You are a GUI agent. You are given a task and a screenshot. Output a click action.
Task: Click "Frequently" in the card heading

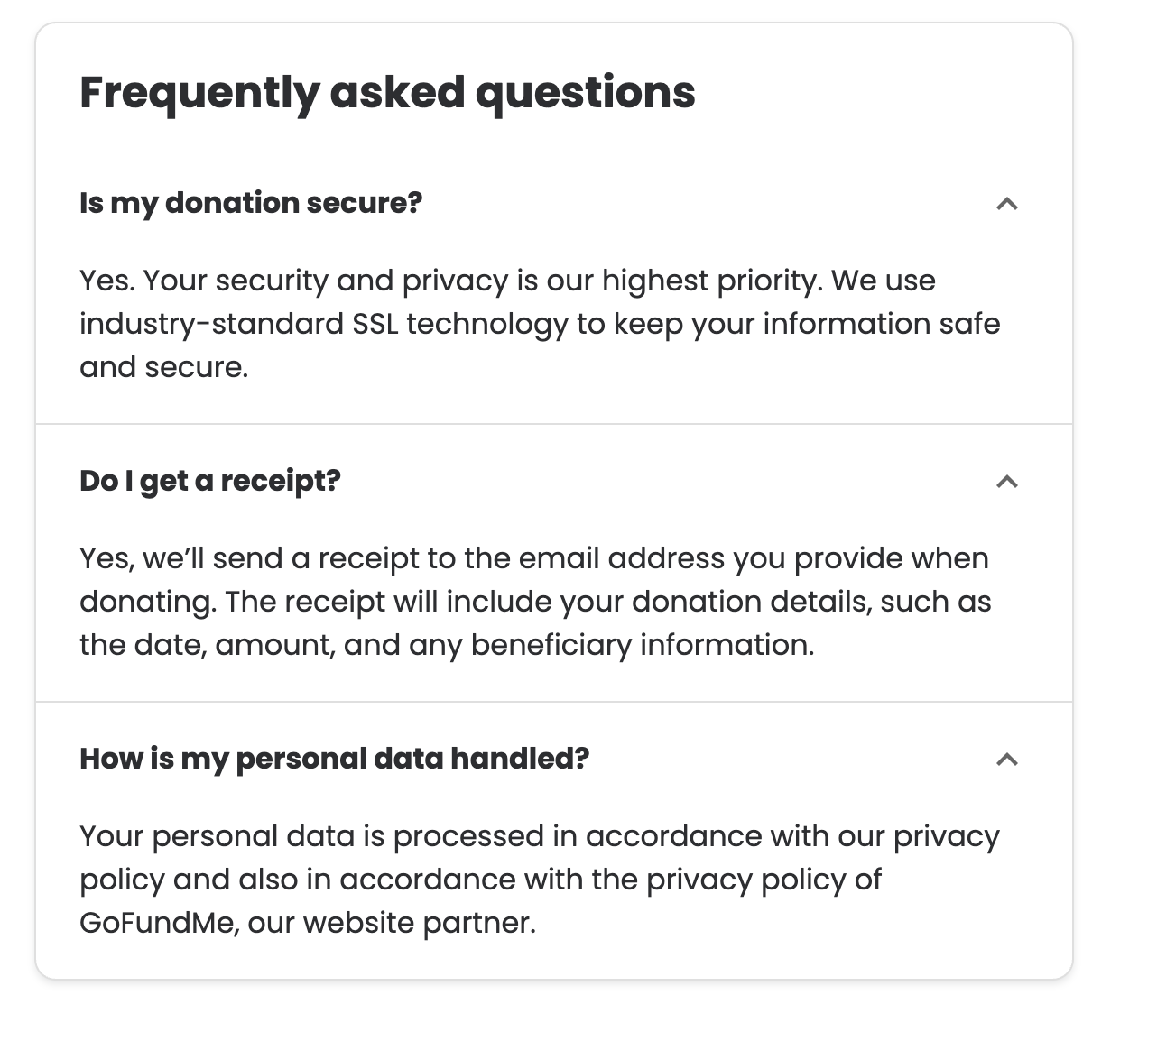(199, 93)
